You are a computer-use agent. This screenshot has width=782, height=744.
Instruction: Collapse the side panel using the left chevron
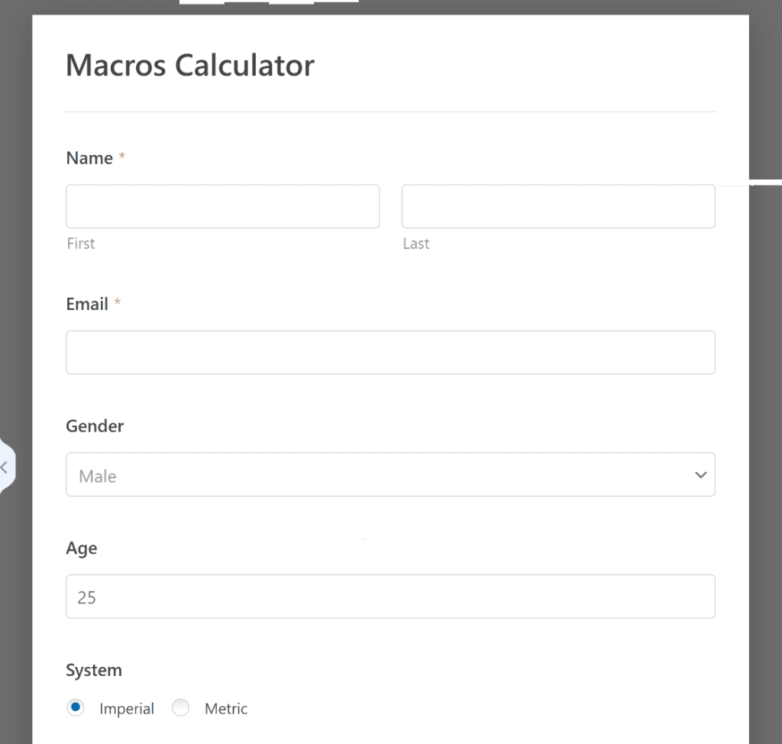4,466
